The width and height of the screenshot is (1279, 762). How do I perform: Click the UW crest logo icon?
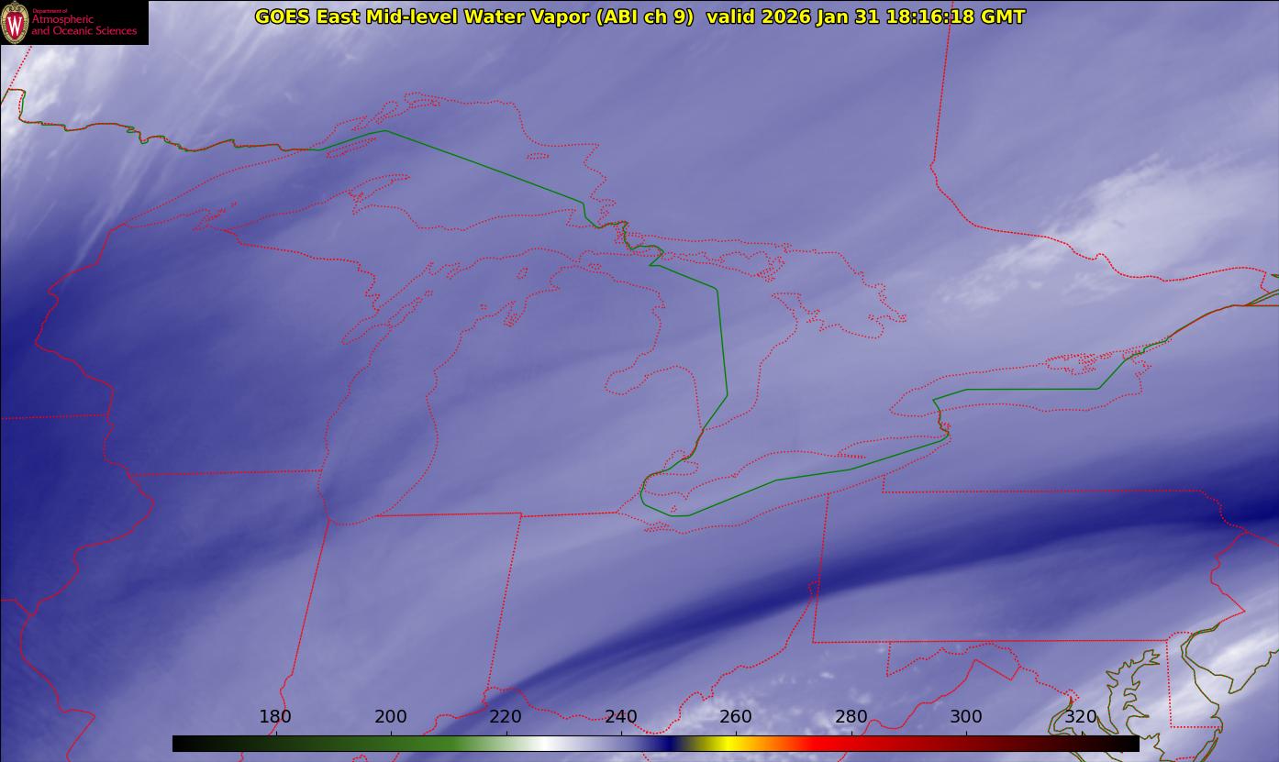tap(15, 23)
